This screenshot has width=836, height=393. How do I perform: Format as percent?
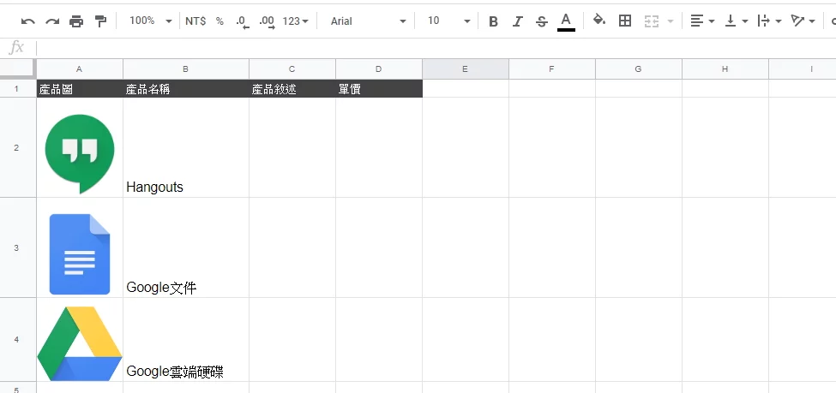tap(220, 21)
